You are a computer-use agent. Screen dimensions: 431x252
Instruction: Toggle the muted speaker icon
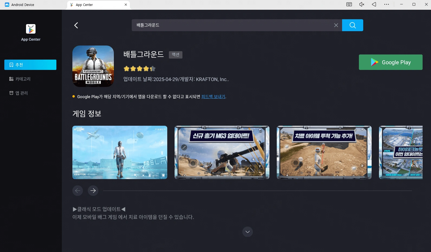362,4
